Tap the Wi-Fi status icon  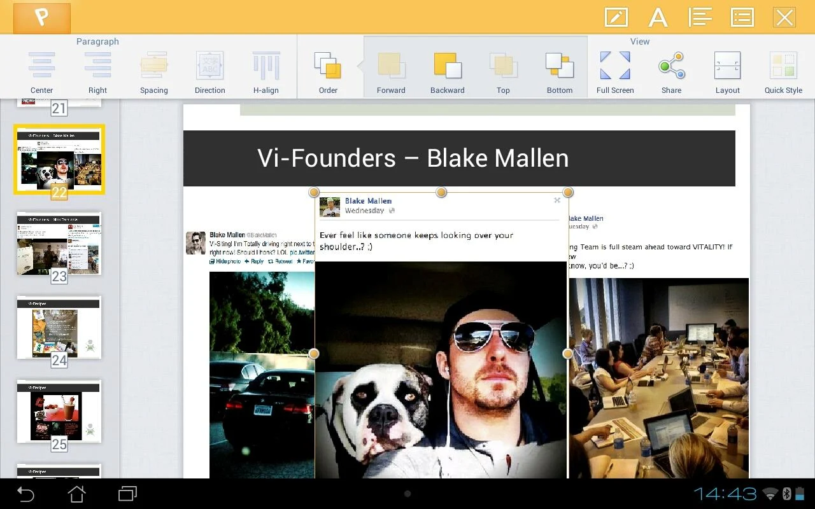[x=771, y=494]
